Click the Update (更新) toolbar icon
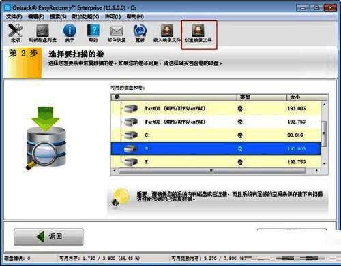 (140, 33)
